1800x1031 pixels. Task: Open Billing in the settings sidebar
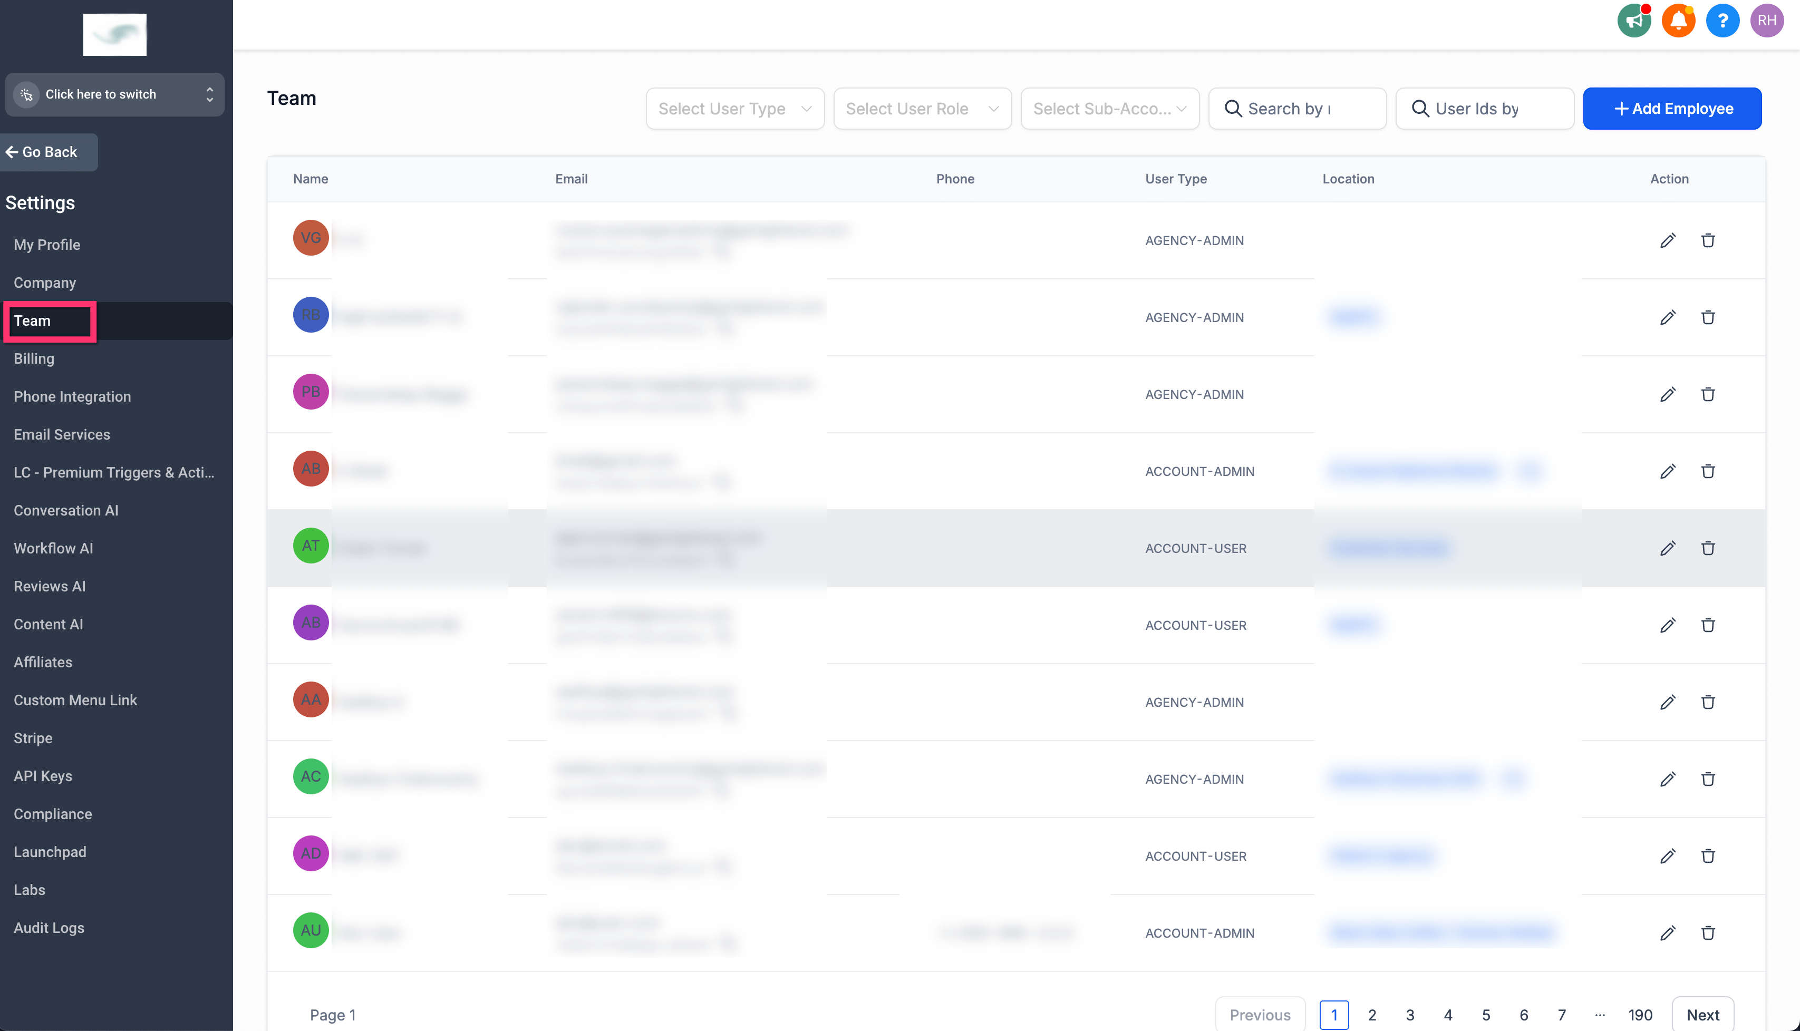tap(34, 358)
